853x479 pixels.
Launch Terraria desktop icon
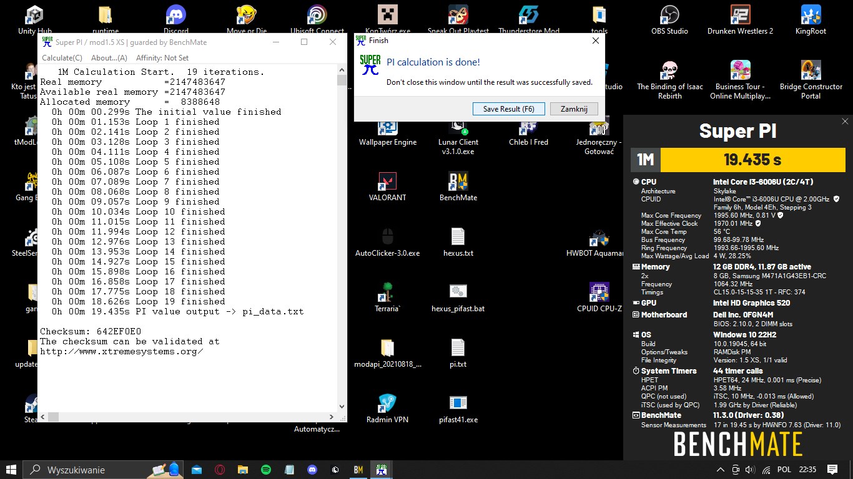tap(388, 298)
